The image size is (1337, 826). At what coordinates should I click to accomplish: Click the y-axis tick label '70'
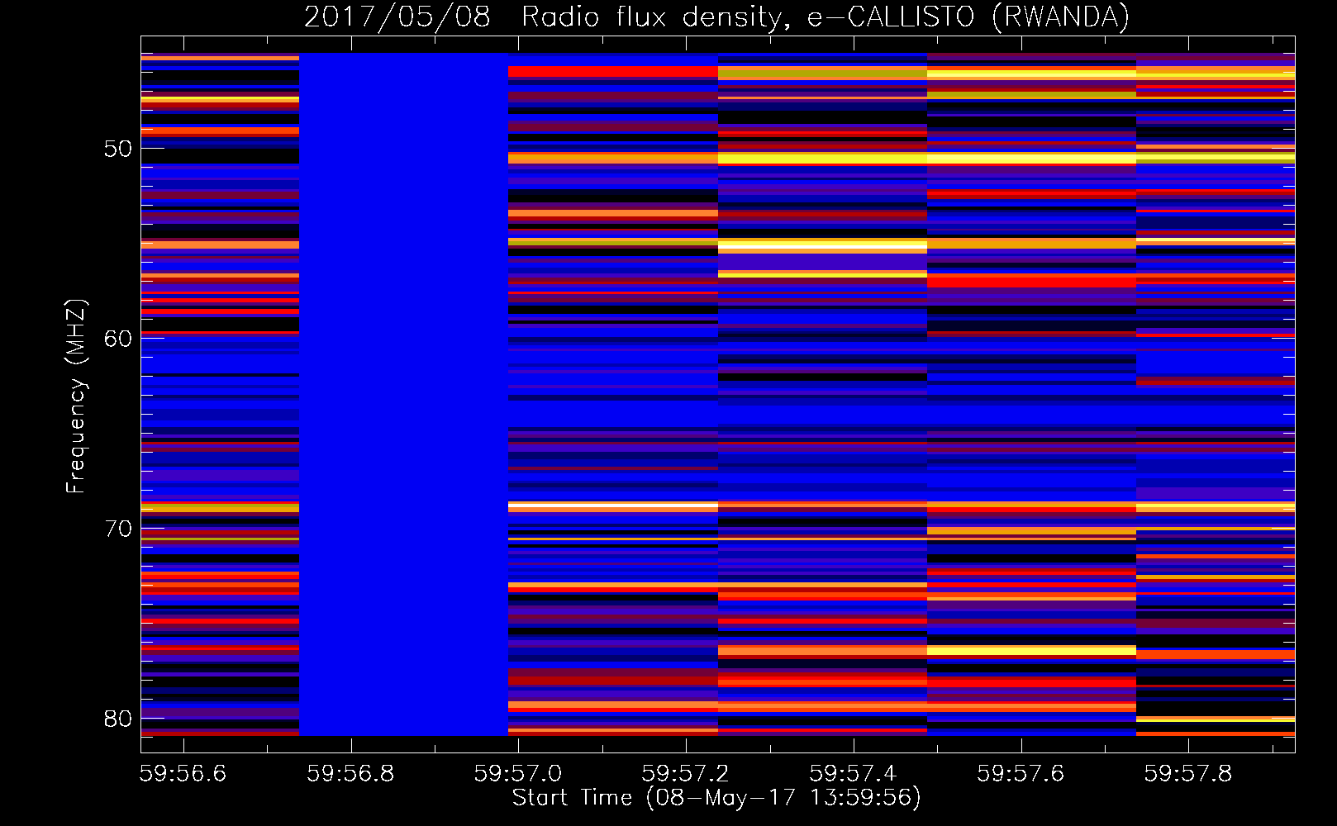tap(118, 529)
